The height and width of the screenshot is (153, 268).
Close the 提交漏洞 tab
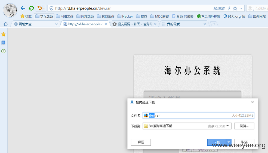(x=155, y=24)
